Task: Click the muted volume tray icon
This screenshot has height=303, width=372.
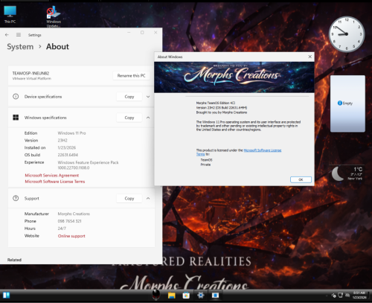Action: [x=347, y=296]
